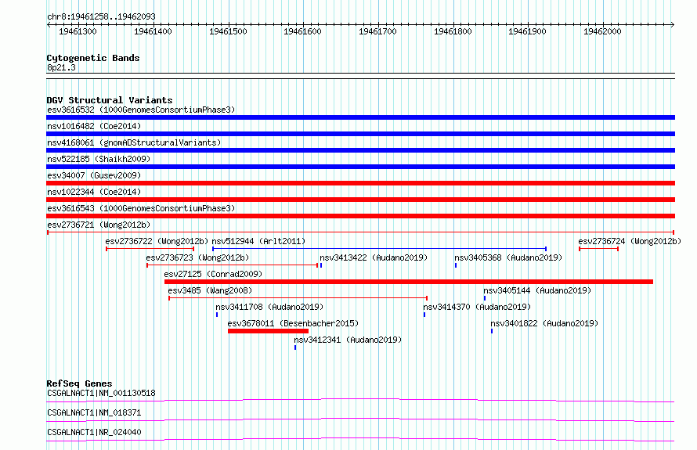Click the nsv3414370 blue tick marker

tap(424, 315)
